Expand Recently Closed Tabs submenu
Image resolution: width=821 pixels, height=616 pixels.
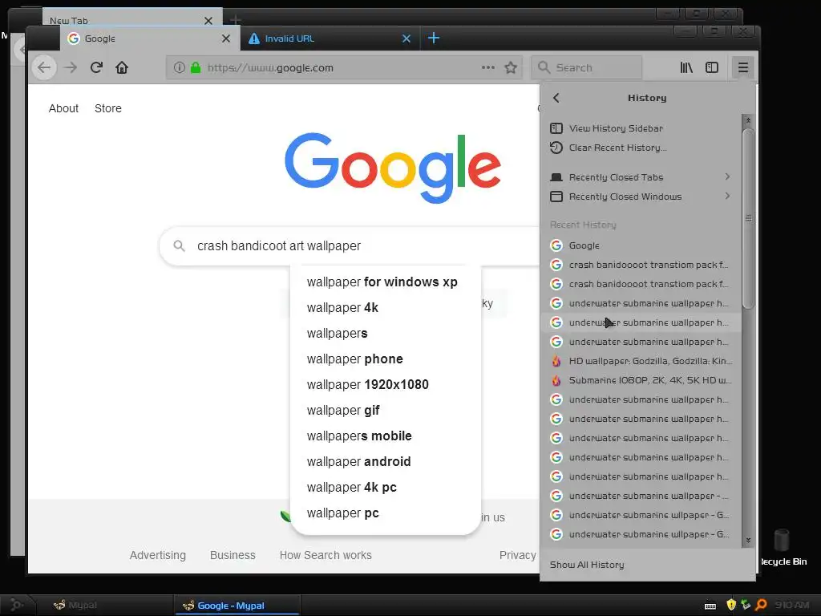(640, 177)
